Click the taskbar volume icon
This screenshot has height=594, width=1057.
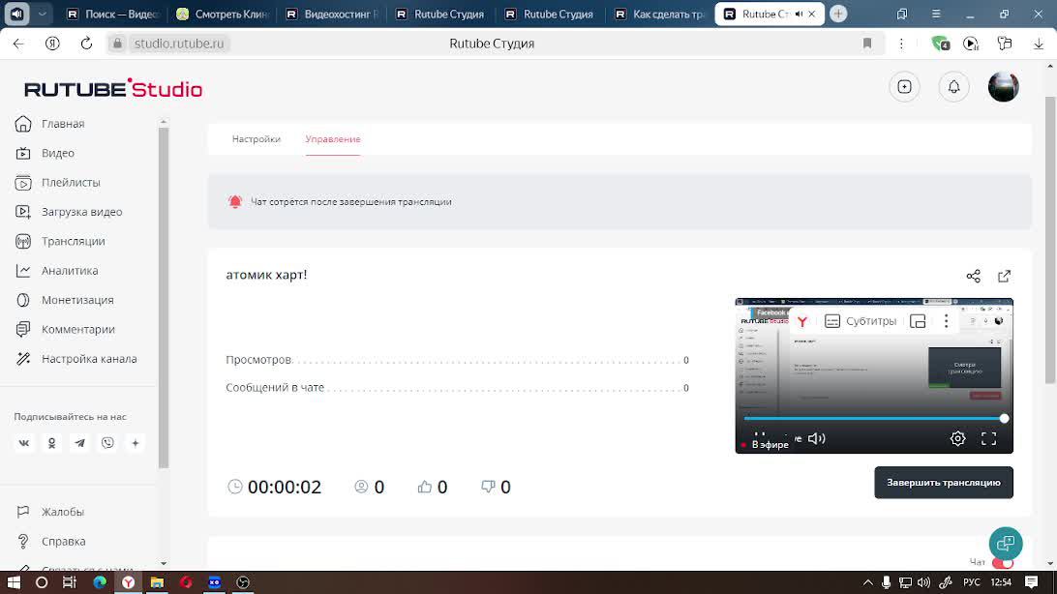924,582
